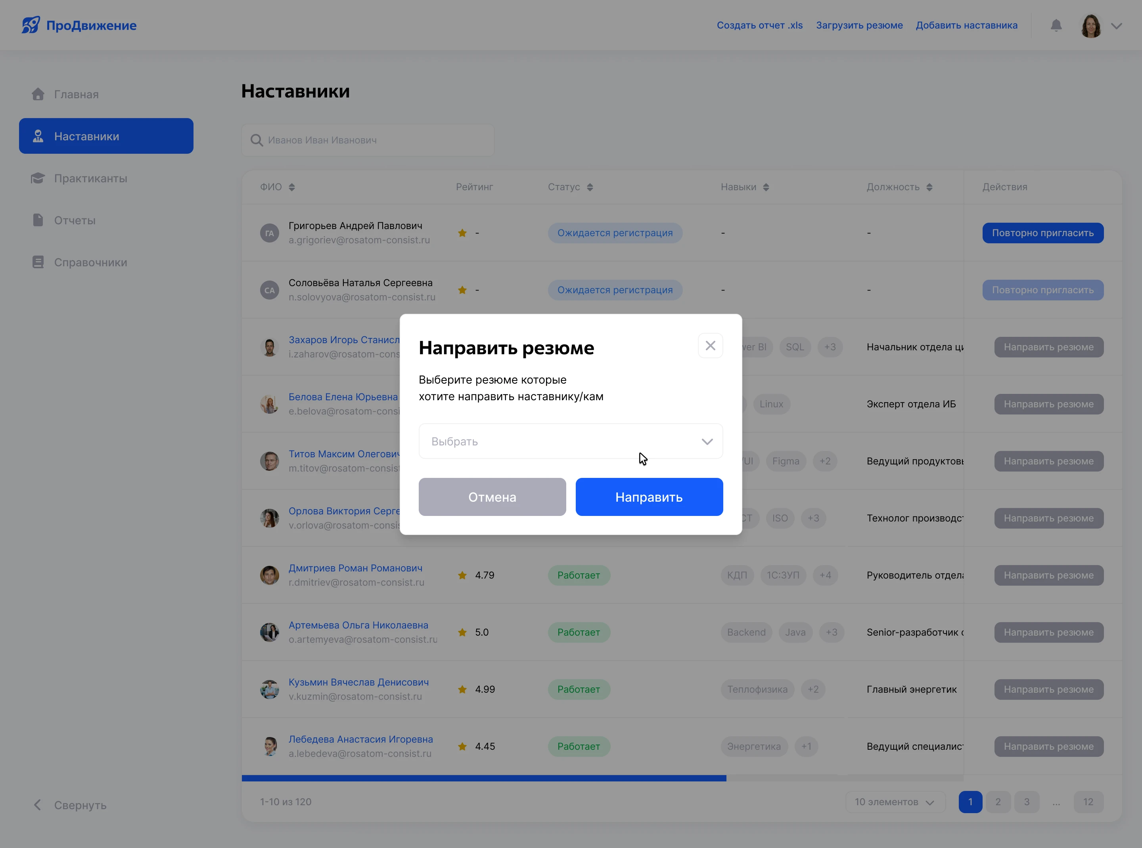Expand the user account menu chevron
Screen dimensions: 1142x848
click(1116, 26)
